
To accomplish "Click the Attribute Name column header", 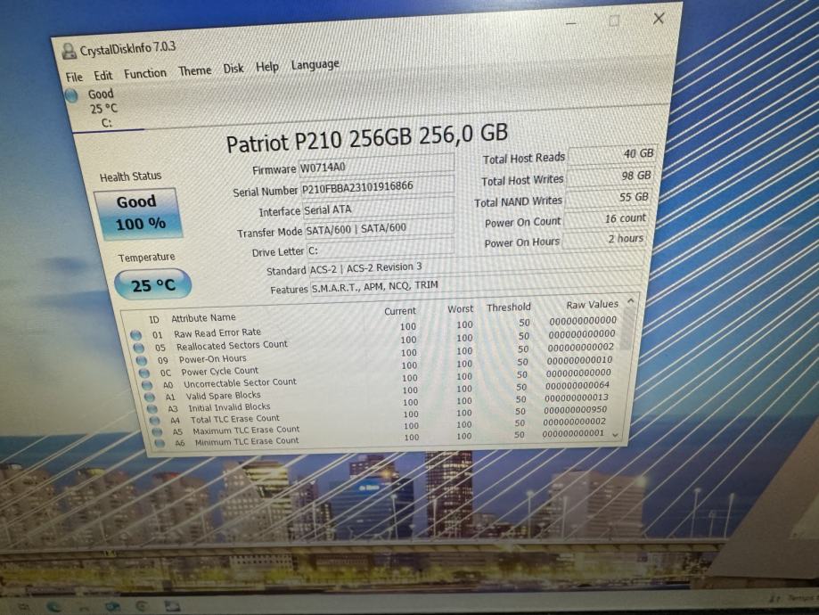I will coord(203,317).
